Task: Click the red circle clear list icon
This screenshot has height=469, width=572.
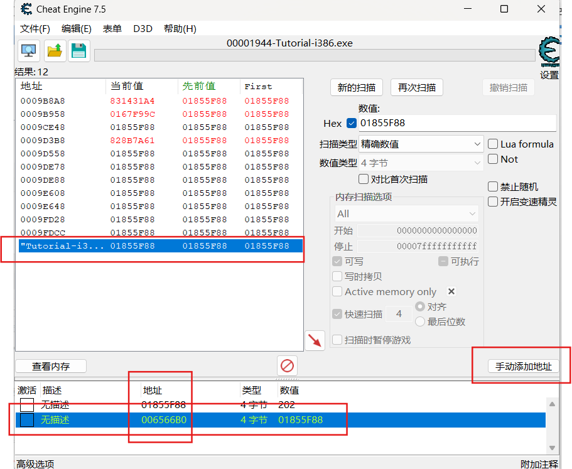Action: (x=287, y=365)
